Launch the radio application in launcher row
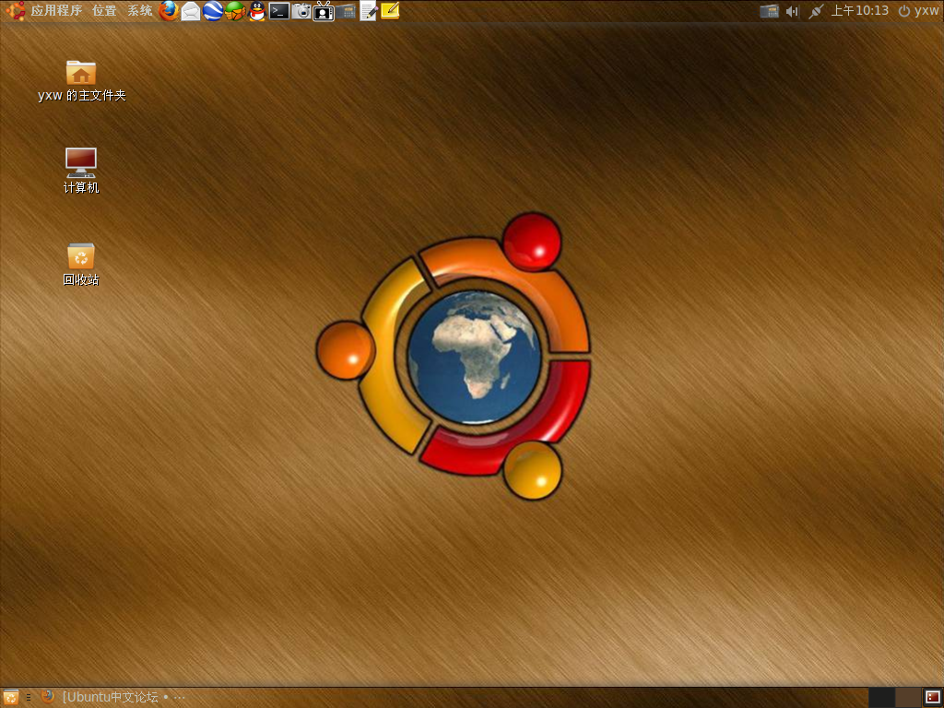Viewport: 944px width, 708px height. click(x=346, y=11)
